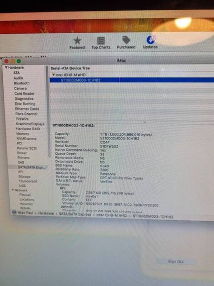Screen dimensions: 214x286
Task: Select ST1000DM003-1CH162 drive row
Action: pos(132,80)
